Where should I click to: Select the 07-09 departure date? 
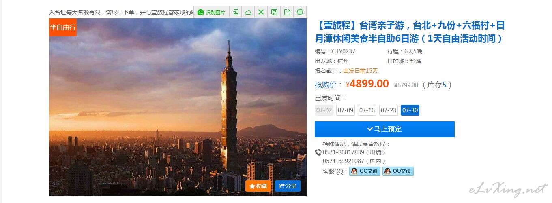pos(346,110)
